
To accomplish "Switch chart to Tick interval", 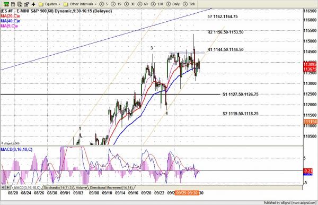I will pyautogui.click(x=189, y=4).
